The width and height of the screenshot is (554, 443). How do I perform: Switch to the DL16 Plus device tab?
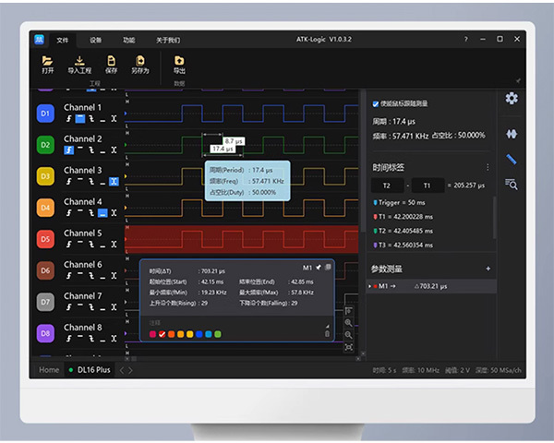pos(92,369)
